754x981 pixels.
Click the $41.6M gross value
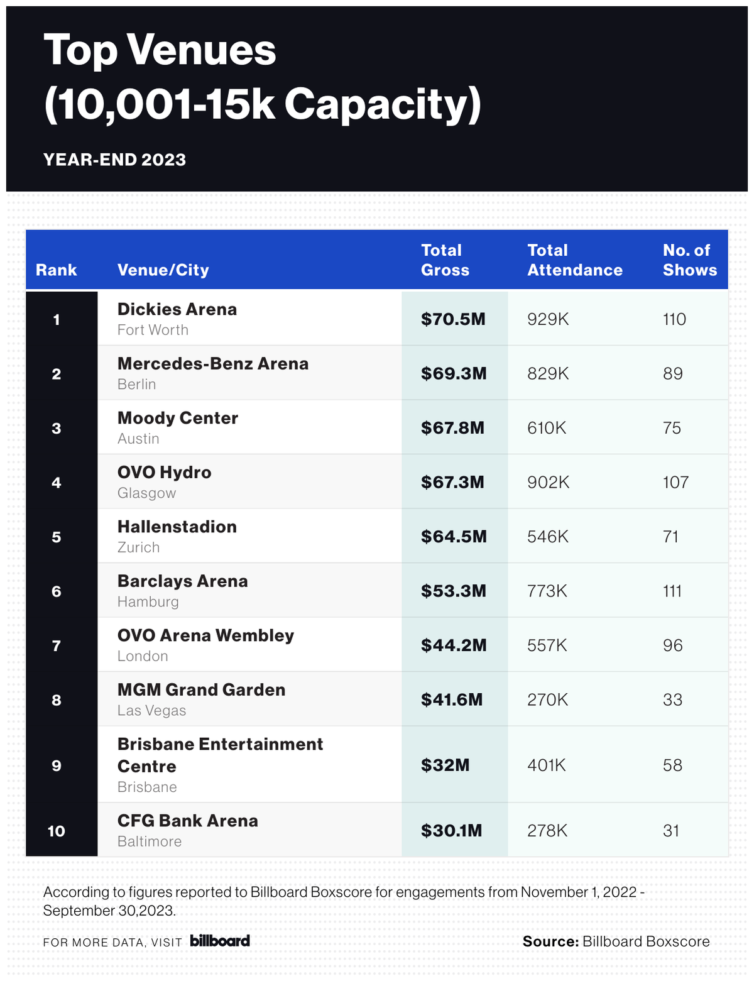click(452, 700)
